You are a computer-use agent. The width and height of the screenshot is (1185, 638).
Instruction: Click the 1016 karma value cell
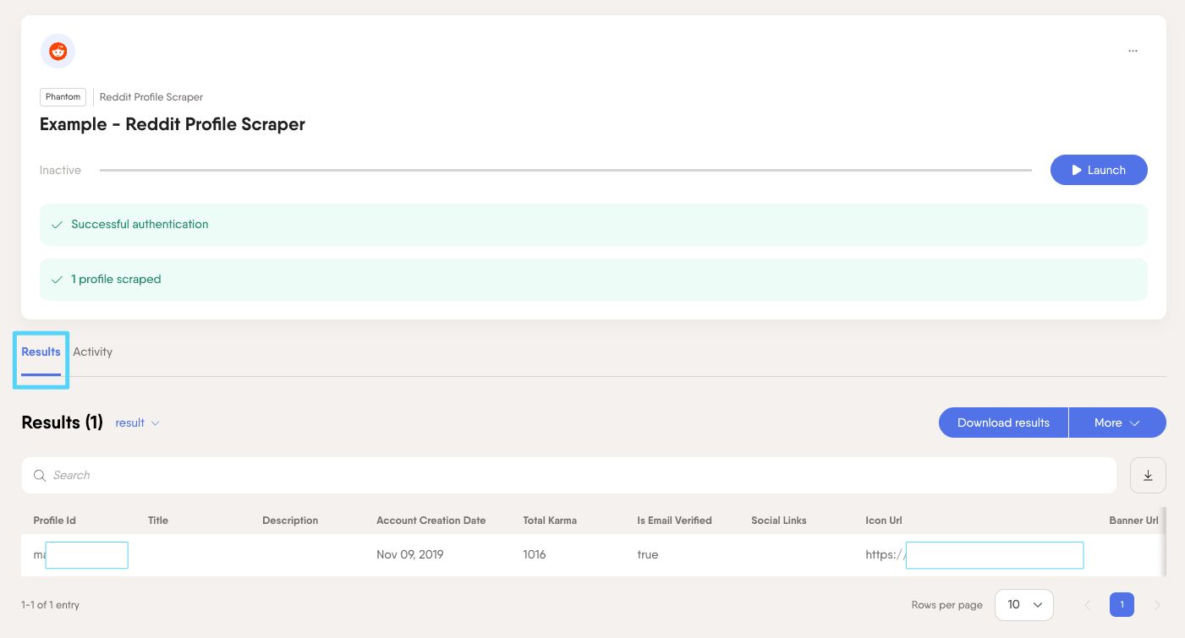[535, 554]
